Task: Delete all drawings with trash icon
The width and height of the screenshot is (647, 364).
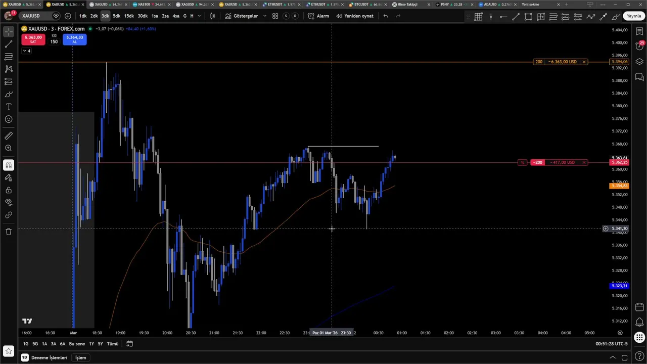Action: [x=9, y=232]
